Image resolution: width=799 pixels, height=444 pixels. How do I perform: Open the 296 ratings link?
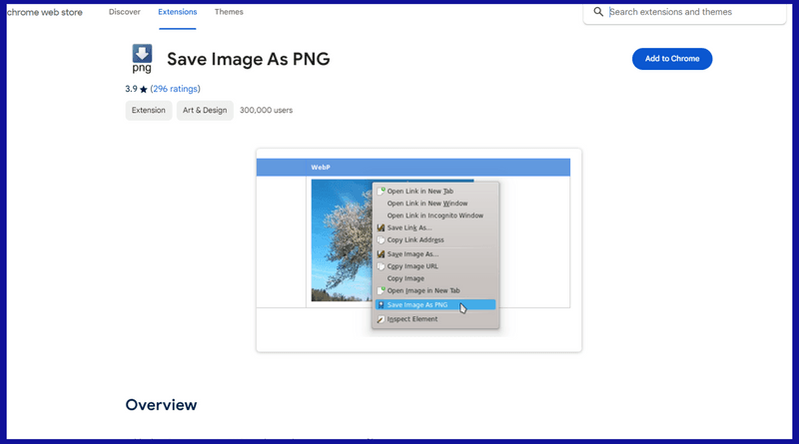(x=176, y=89)
